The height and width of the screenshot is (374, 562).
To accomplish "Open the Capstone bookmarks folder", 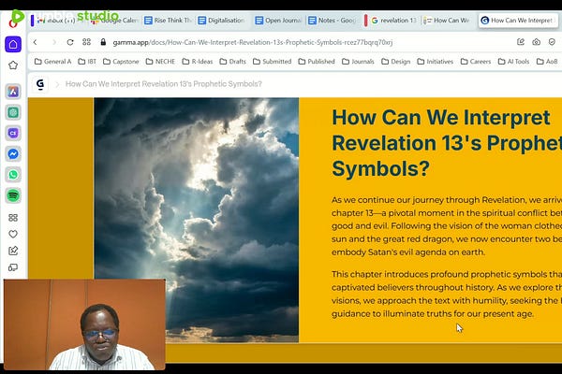I will [x=121, y=62].
